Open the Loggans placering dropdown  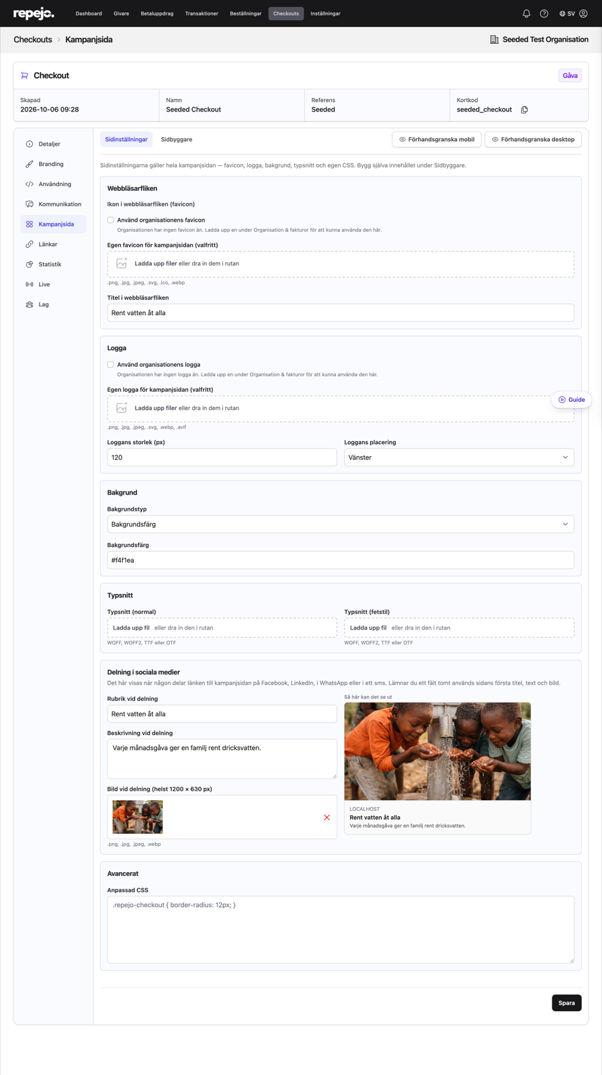[459, 458]
